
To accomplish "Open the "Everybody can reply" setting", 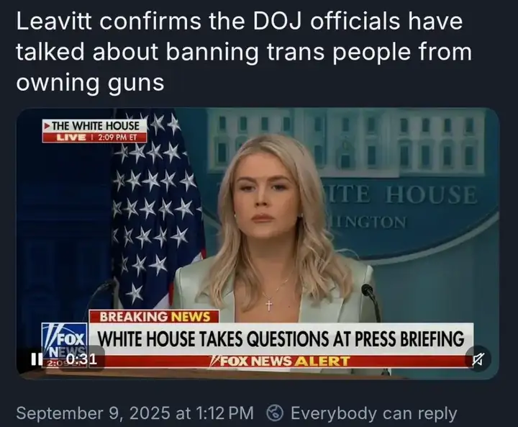I will click(373, 413).
